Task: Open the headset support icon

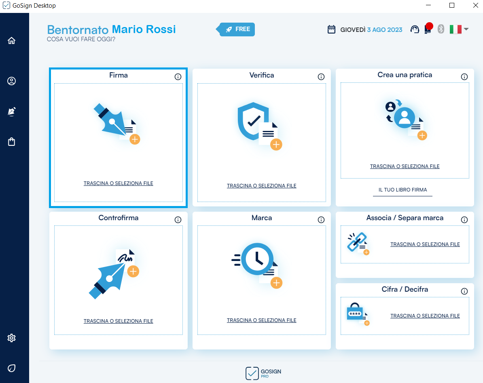Action: pos(414,29)
